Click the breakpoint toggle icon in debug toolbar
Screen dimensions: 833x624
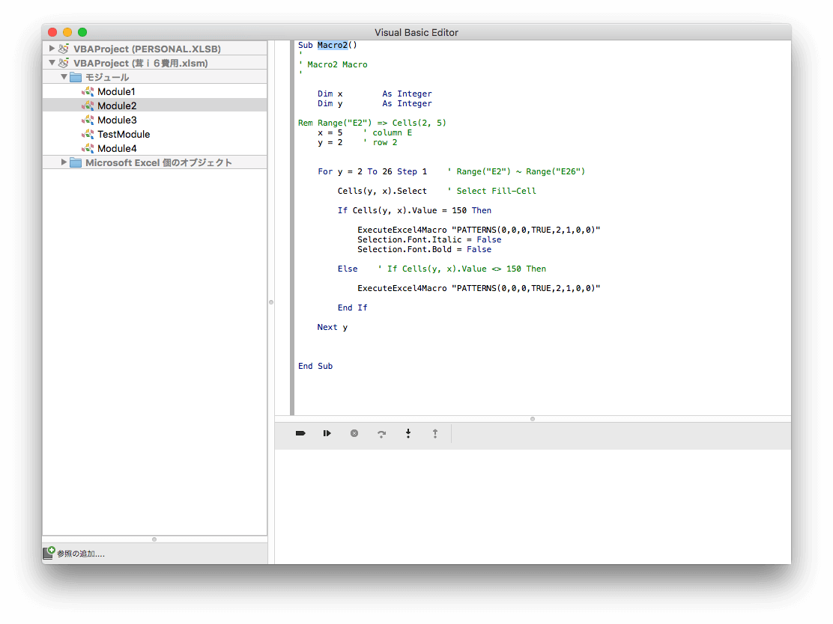pos(300,433)
